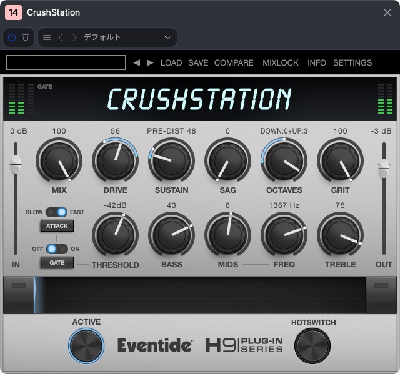Screen dimensions: 400x374
Task: Click SAVE in the plugin toolbar
Action: pyautogui.click(x=198, y=62)
